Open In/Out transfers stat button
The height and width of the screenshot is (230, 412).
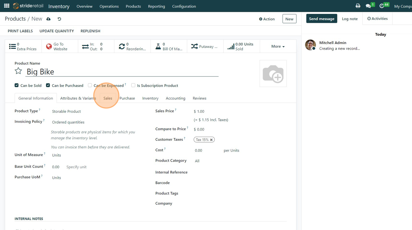(x=96, y=46)
